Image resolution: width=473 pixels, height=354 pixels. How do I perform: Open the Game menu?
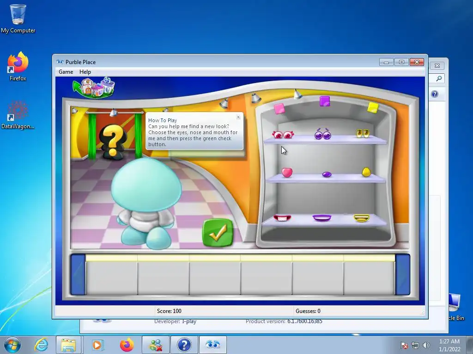(x=66, y=71)
